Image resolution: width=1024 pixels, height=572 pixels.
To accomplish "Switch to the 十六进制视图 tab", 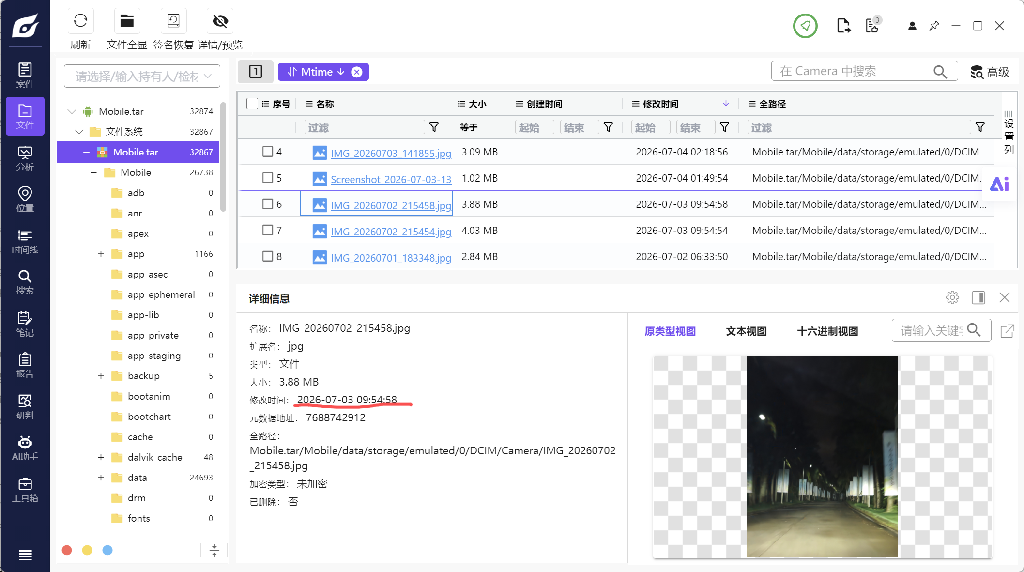I will (827, 331).
